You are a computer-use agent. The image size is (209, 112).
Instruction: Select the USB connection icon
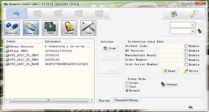click(17, 14)
